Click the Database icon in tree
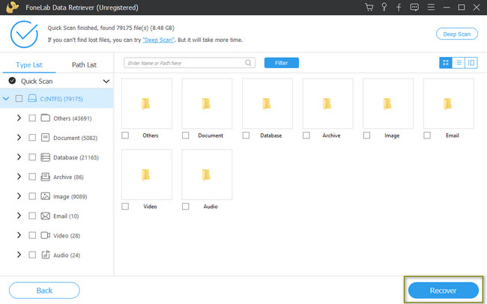Screen dimensions: 487x304 46,157
